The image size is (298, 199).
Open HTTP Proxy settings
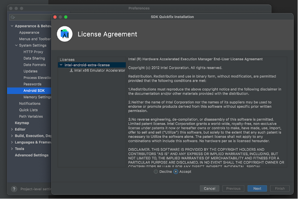(x=33, y=52)
